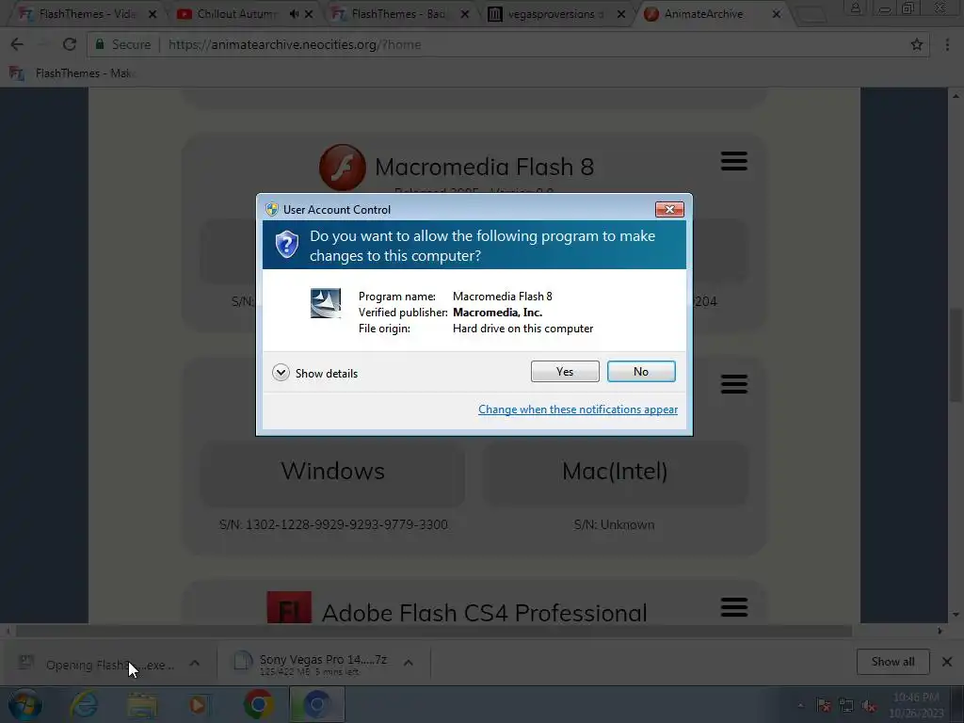Close the User Account Control dialog
964x723 pixels.
tap(669, 210)
